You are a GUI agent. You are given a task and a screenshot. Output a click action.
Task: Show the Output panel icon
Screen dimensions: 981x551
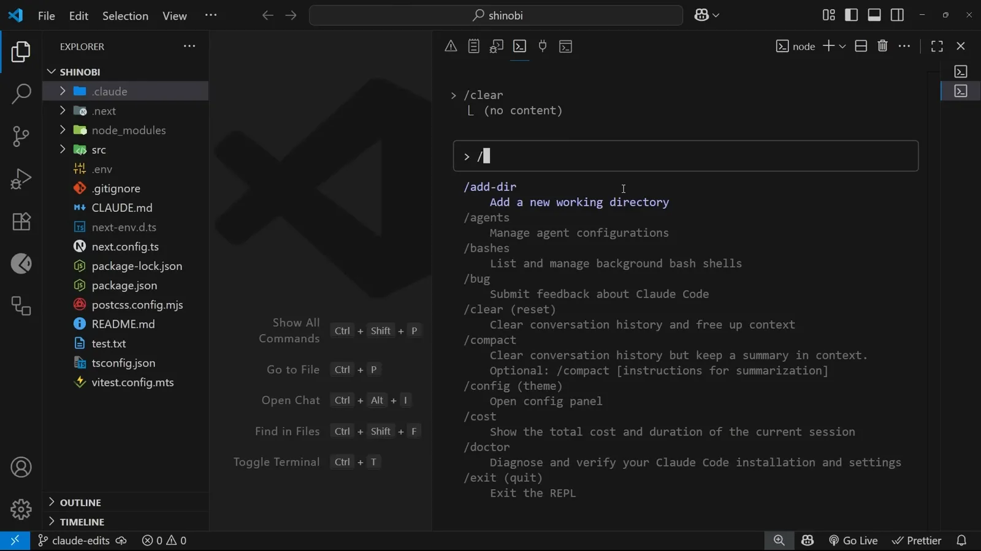[473, 46]
